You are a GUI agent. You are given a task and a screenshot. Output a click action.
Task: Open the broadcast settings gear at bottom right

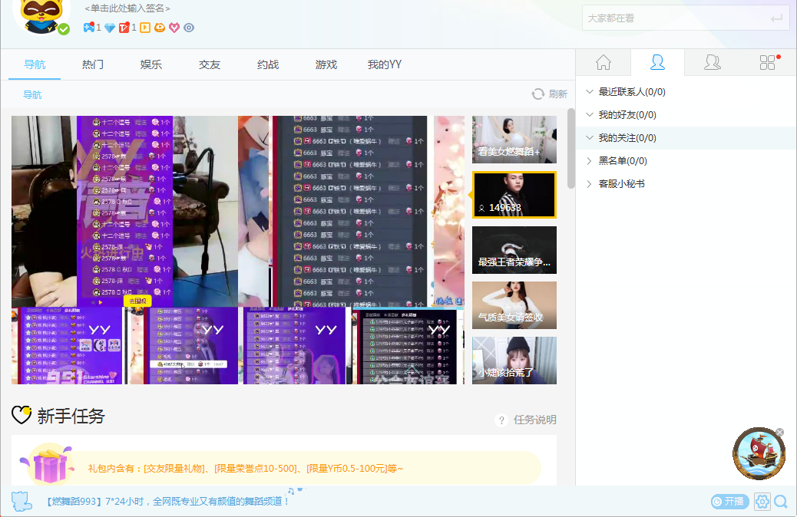(x=762, y=501)
